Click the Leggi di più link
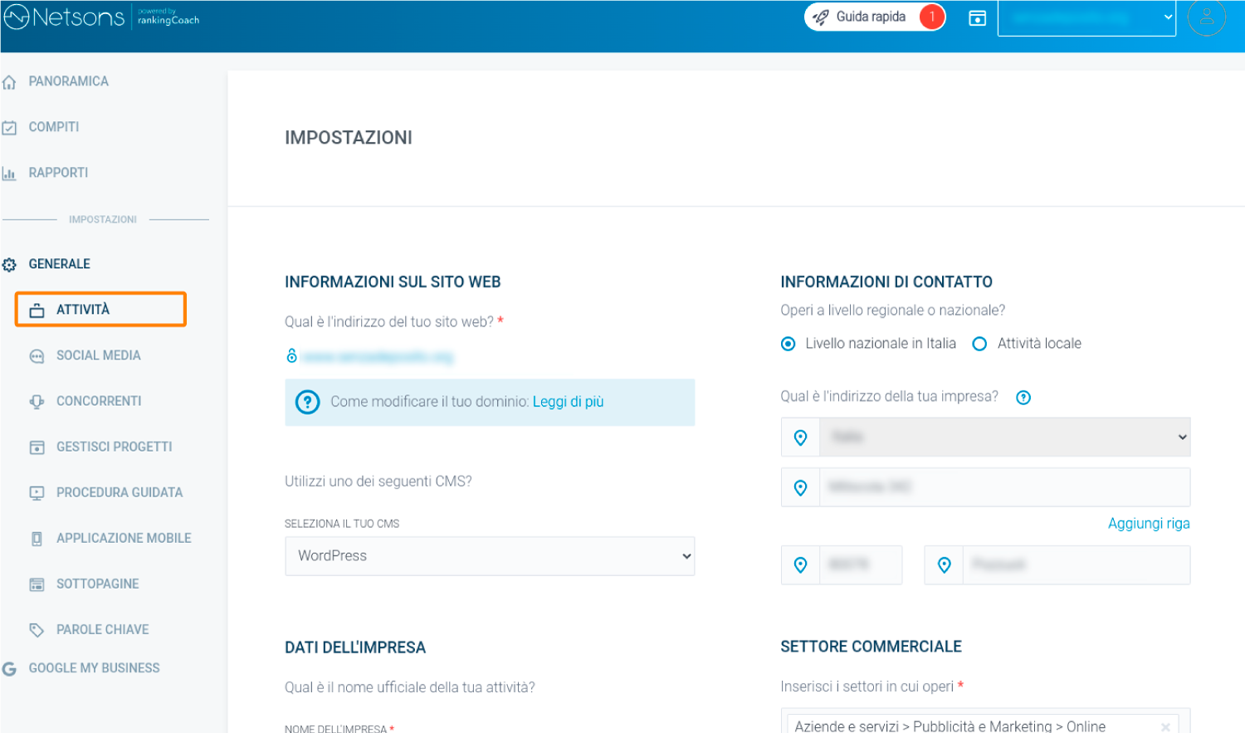 pyautogui.click(x=568, y=402)
